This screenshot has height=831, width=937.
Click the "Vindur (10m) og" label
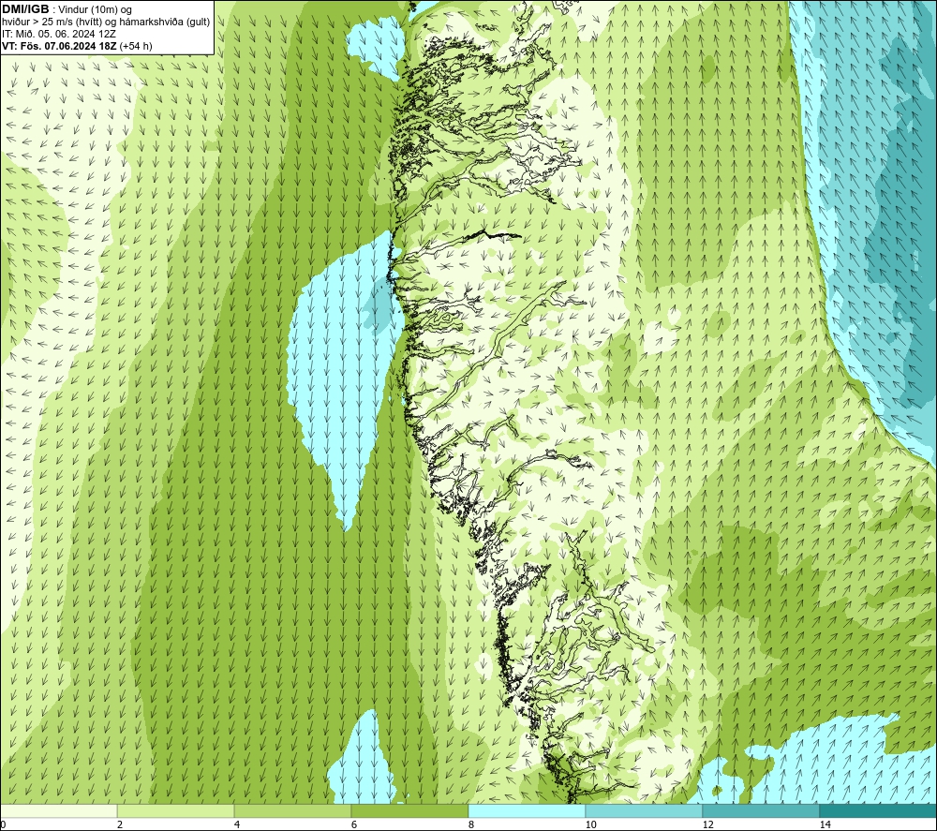pos(95,10)
